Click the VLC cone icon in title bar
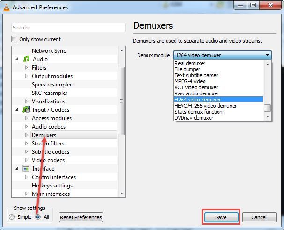 7,7
